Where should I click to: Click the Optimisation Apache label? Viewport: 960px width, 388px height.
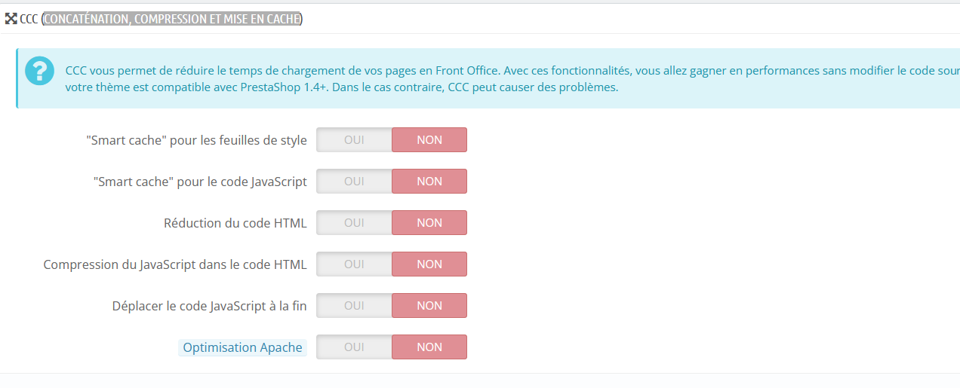[242, 347]
